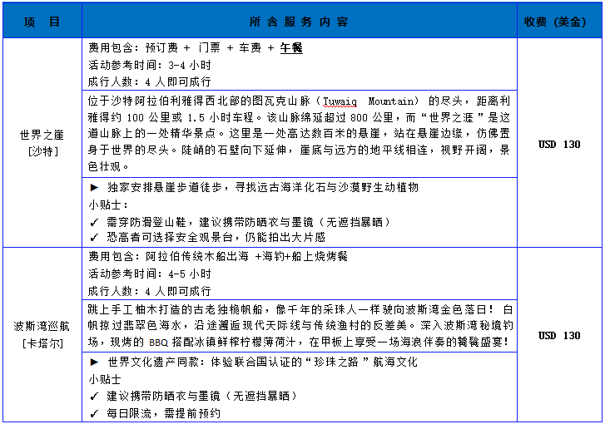Click the 小贴士 label in 世界之崖 section
The image size is (605, 424).
[105, 205]
